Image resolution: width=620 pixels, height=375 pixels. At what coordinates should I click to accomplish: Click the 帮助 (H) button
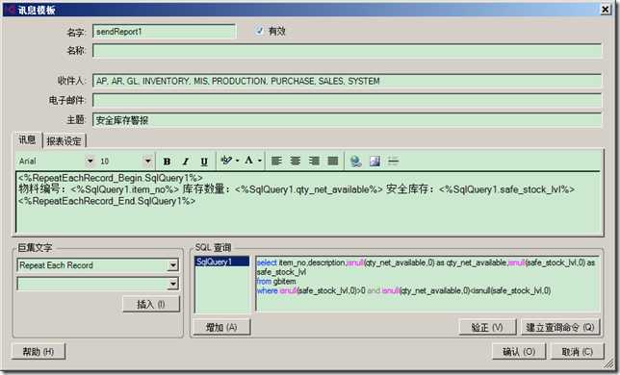[39, 351]
